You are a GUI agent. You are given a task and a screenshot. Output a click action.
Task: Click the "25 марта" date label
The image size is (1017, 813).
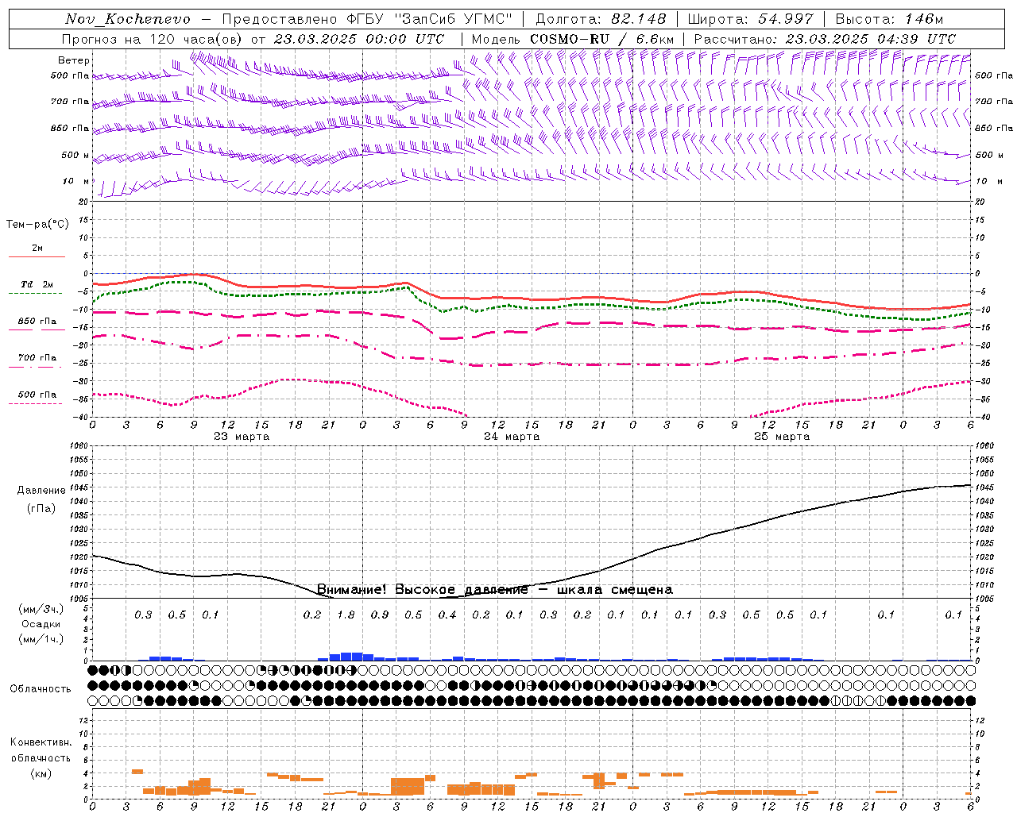(782, 437)
